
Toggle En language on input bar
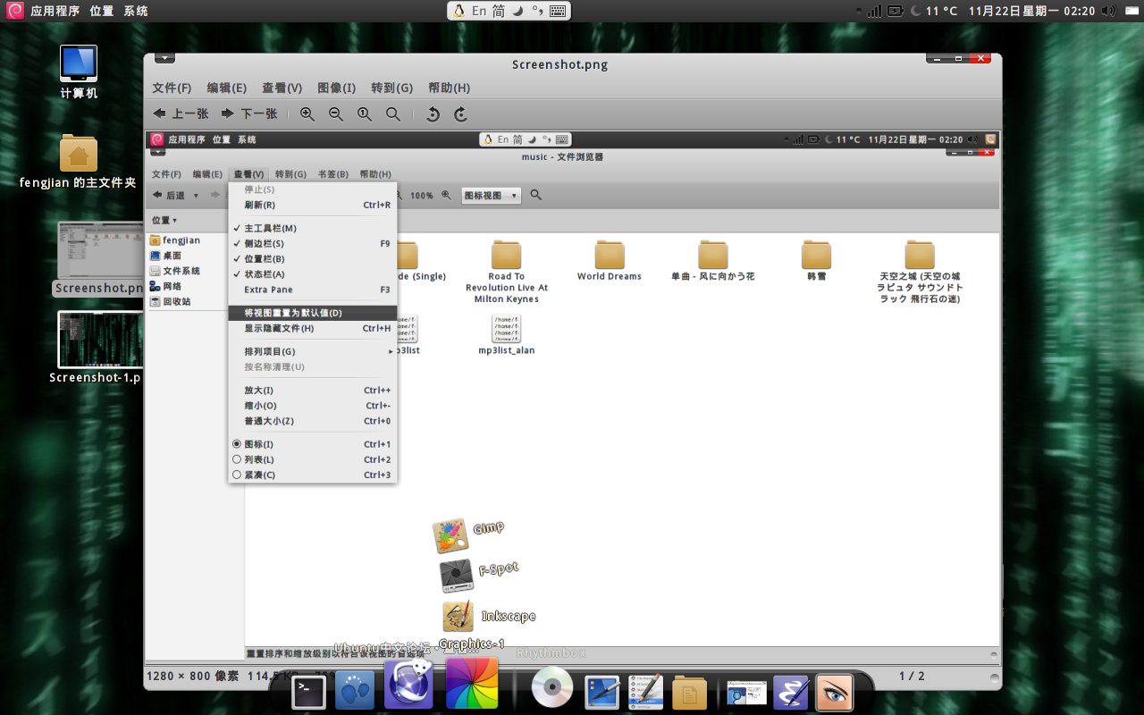pyautogui.click(x=480, y=11)
